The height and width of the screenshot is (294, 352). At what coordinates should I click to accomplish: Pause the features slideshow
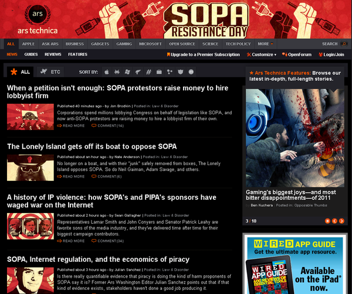coord(327,221)
